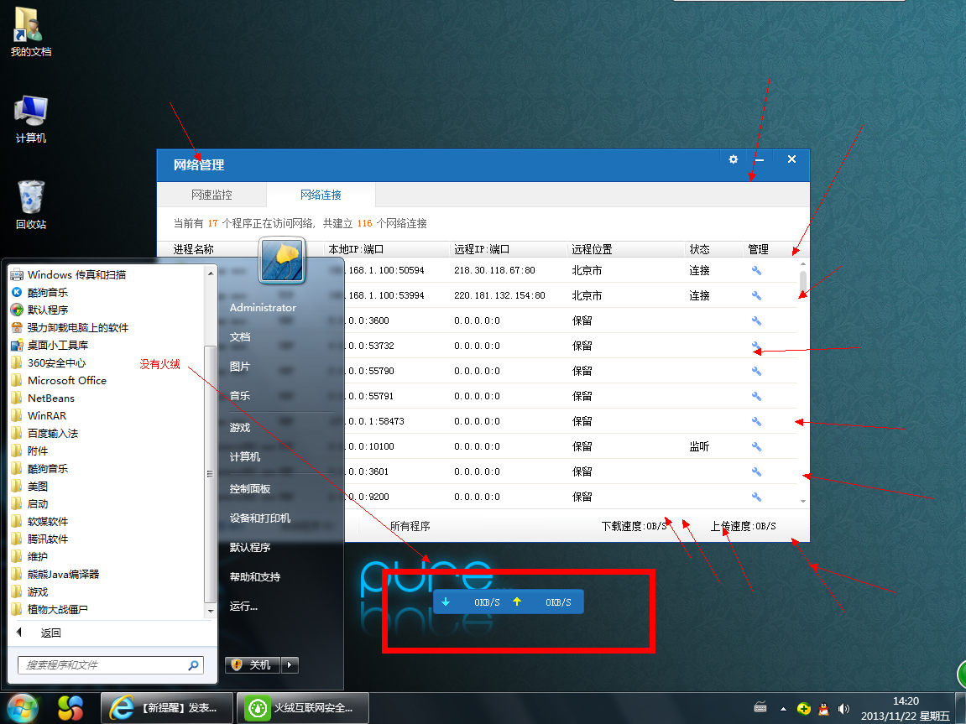Open 酷狗音乐 app shortcut in start menu
Screen dimensions: 966x724
(x=47, y=292)
